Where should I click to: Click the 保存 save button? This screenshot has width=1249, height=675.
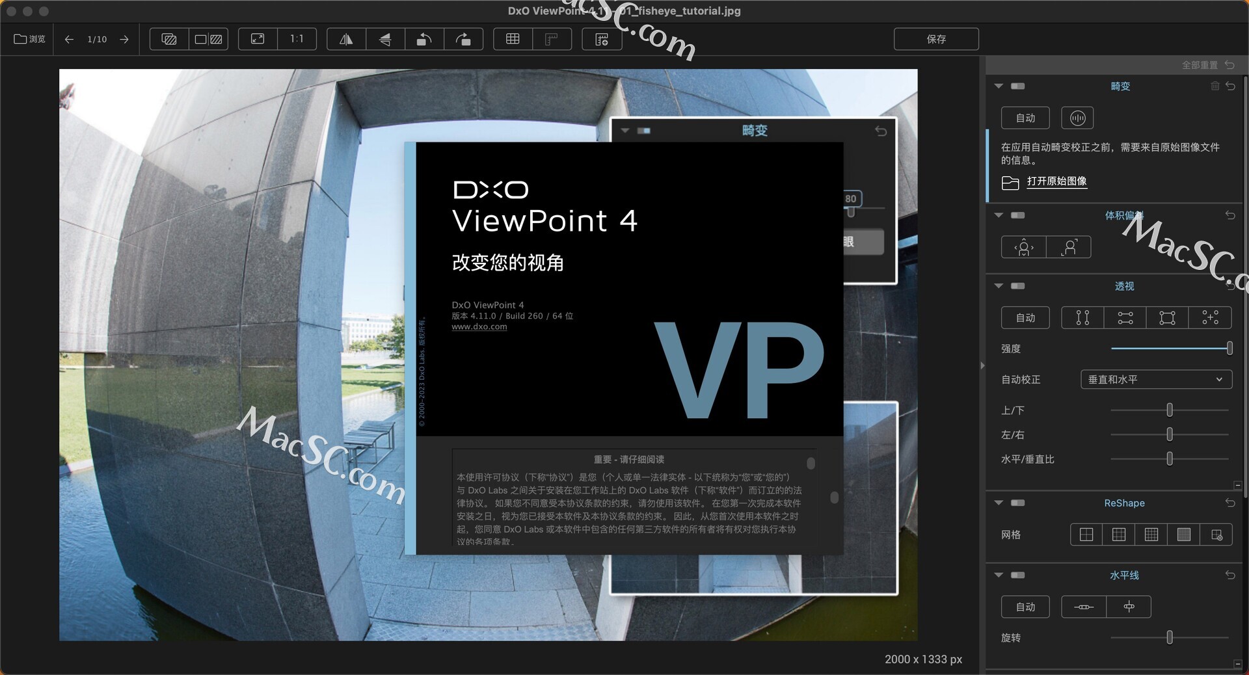coord(936,39)
